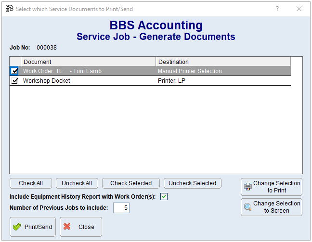The width and height of the screenshot is (312, 242).
Task: Uncheck the Workshop Docket checkbox
Action: point(15,81)
